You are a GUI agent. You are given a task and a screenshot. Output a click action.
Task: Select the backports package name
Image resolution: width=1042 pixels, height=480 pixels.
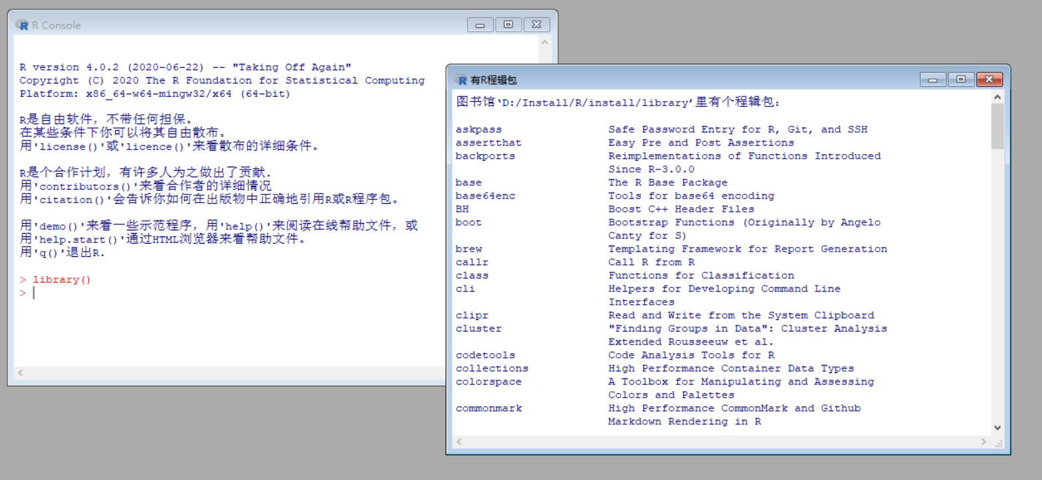coord(485,156)
